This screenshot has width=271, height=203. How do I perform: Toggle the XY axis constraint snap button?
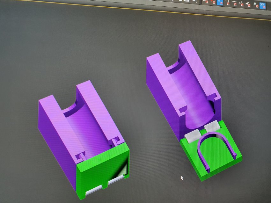pyautogui.click(x=262, y=6)
